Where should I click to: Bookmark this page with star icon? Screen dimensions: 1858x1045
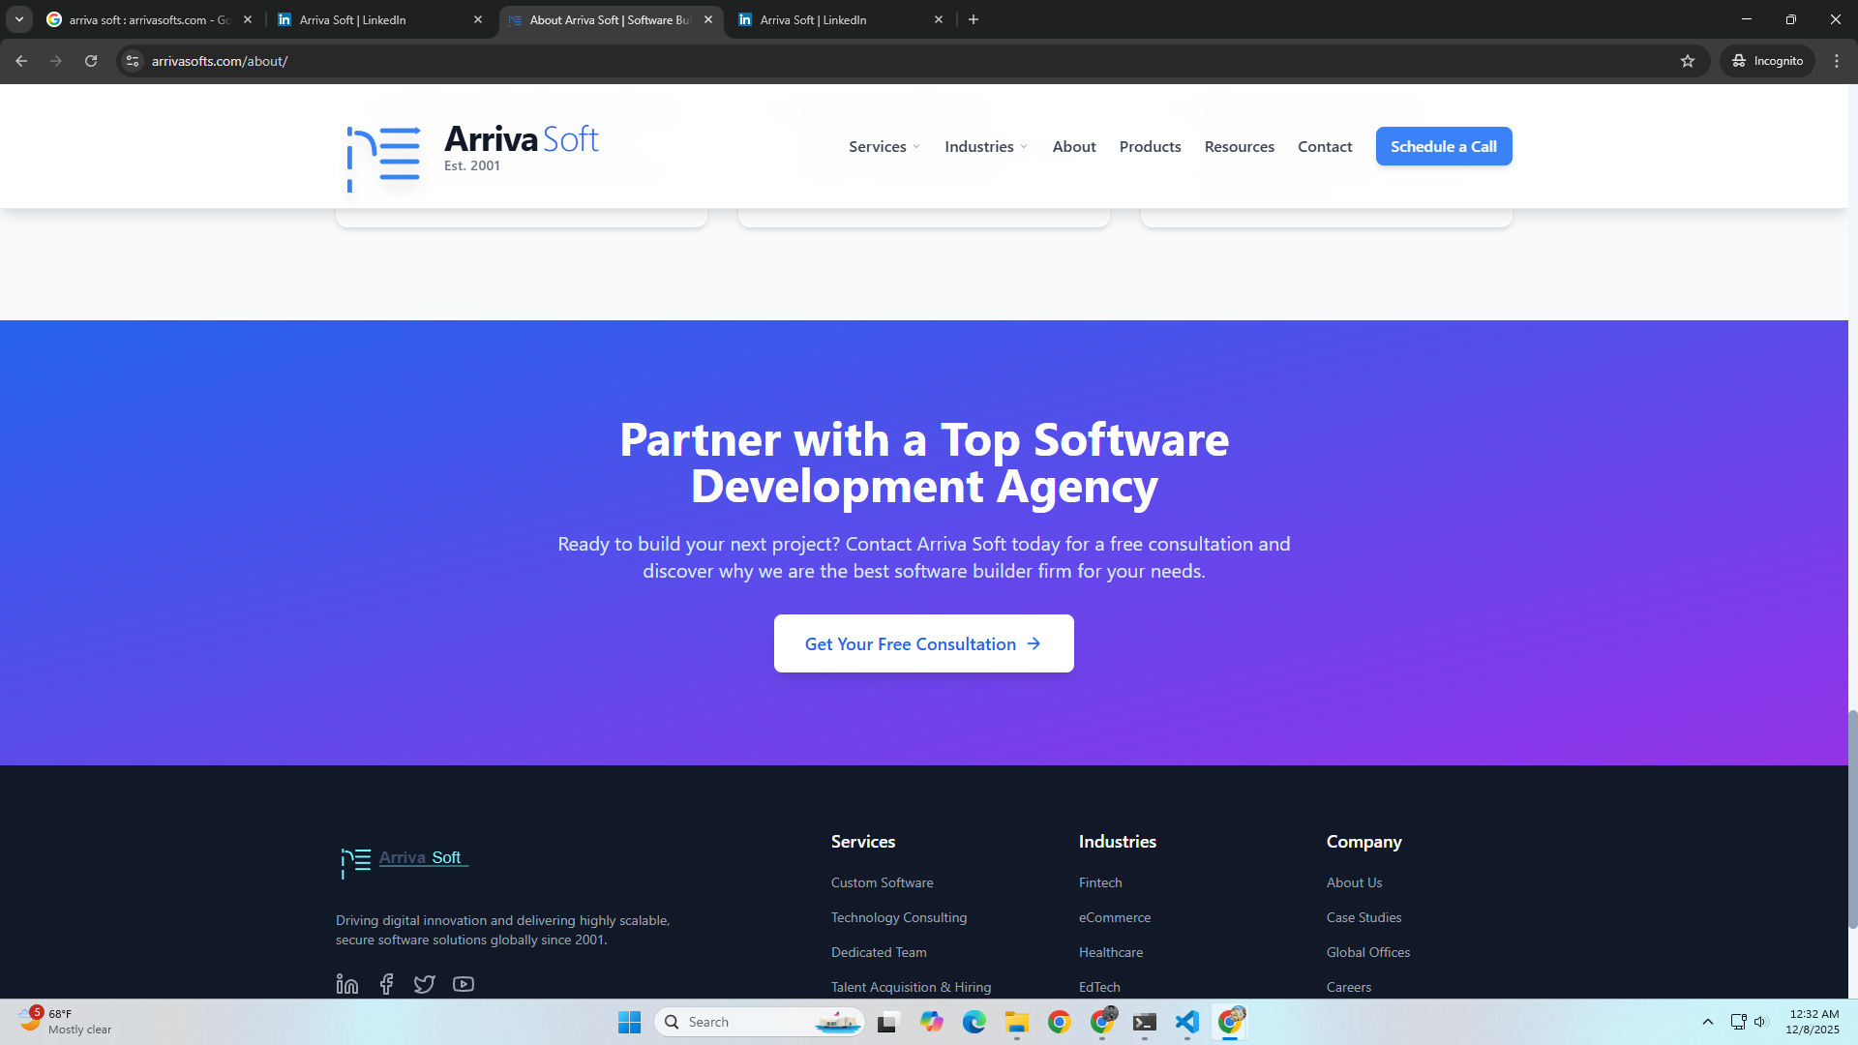[x=1688, y=61]
